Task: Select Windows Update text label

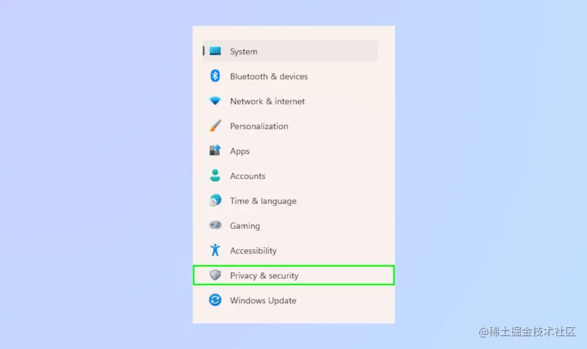Action: (263, 301)
